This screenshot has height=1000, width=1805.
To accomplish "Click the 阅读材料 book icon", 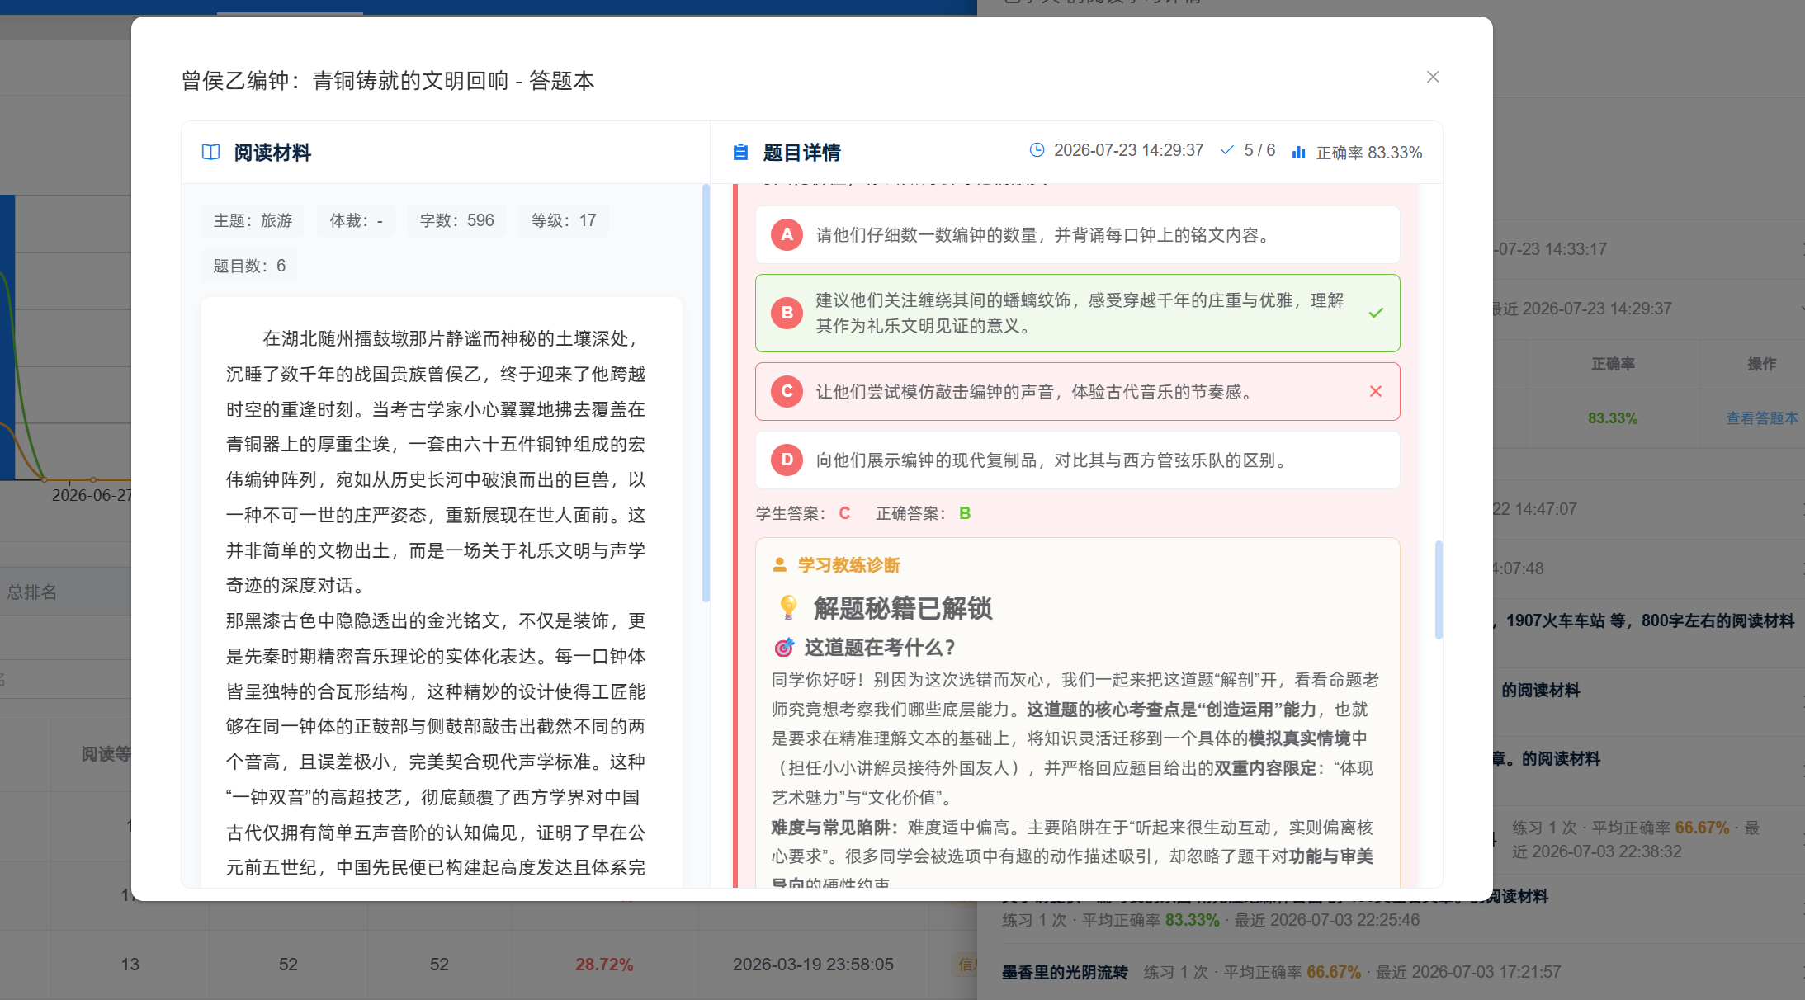I will click(x=210, y=153).
